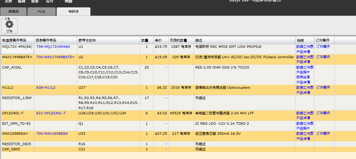
Task: Open 产品详情 link for MAX17498BATE+
Action: pyautogui.click(x=303, y=62)
